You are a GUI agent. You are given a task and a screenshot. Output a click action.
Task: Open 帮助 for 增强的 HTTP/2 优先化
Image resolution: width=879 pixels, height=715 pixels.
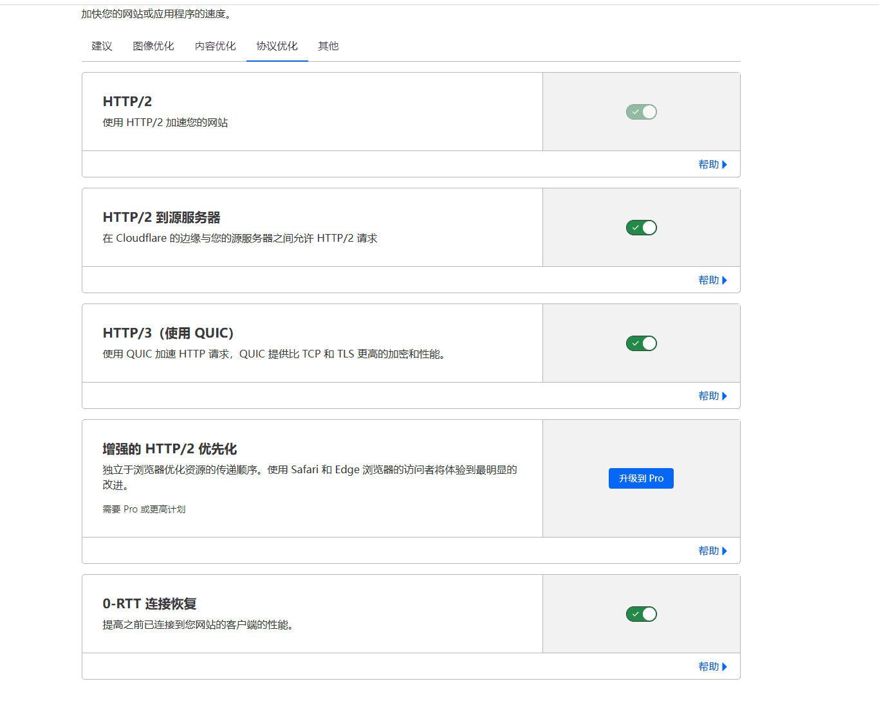708,550
